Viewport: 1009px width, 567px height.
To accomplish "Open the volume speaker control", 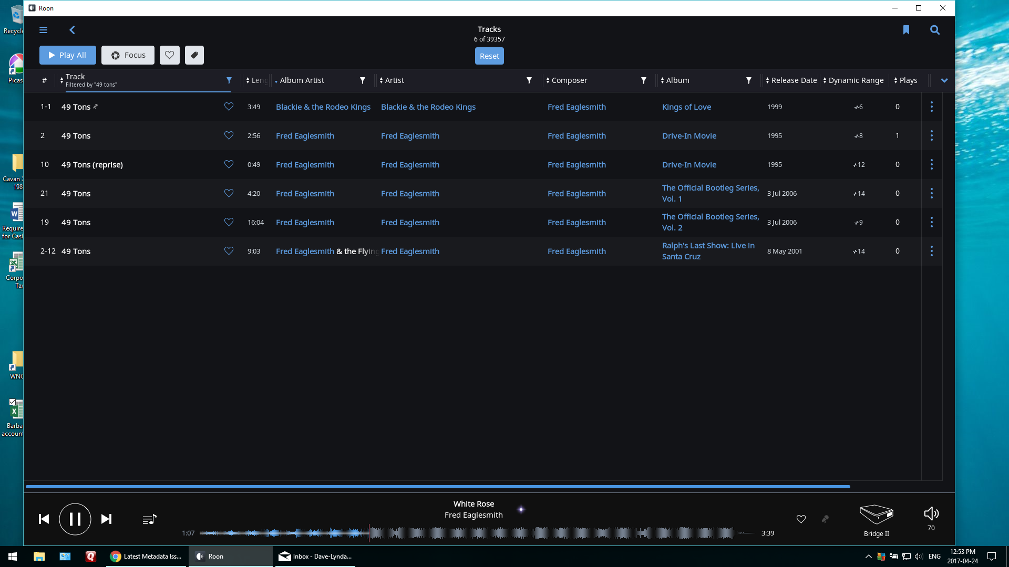I will (x=931, y=513).
